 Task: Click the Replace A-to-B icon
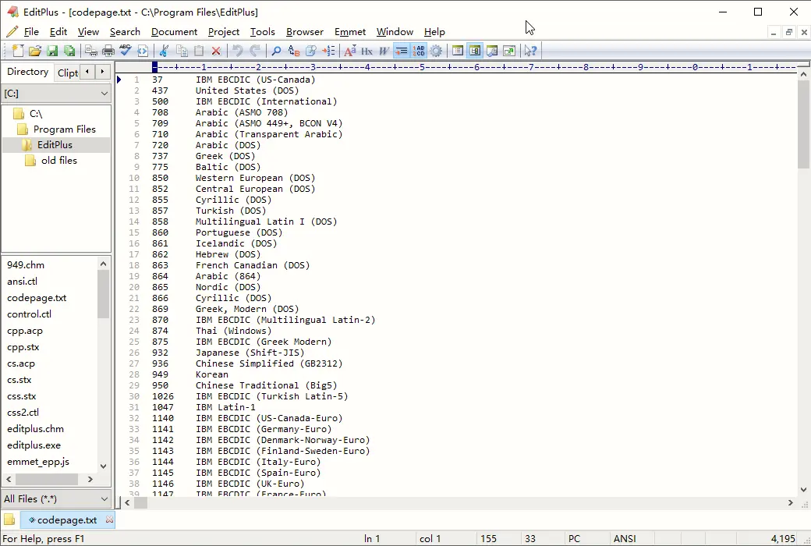pyautogui.click(x=294, y=51)
